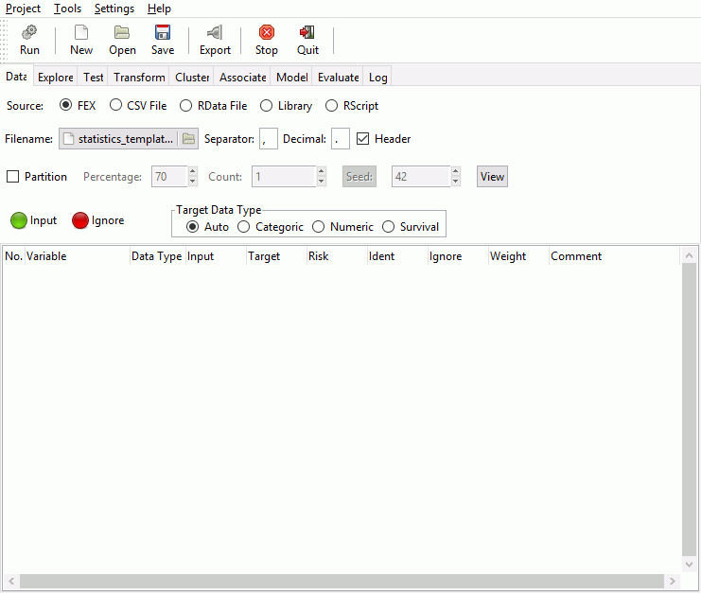The width and height of the screenshot is (701, 593).
Task: Click the Count value field
Action: point(284,177)
